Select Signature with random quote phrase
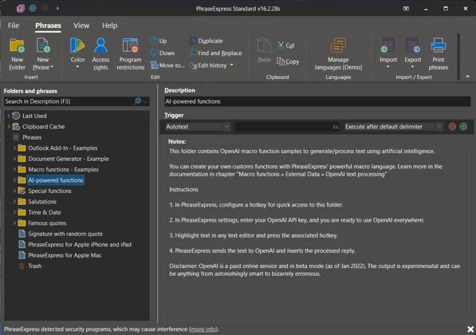Viewport: 476px width, 335px height. tap(65, 234)
